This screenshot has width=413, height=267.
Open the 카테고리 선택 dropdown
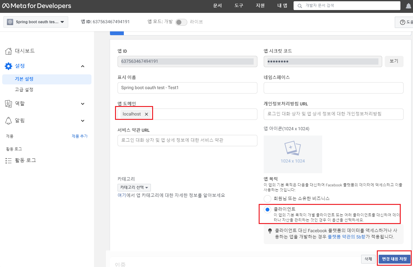pos(134,187)
